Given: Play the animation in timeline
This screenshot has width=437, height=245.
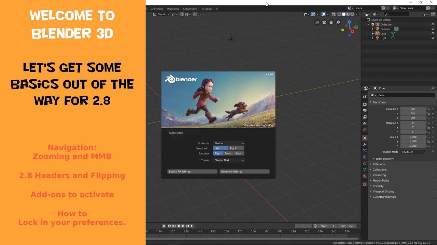Looking at the screenshot, I should pyautogui.click(x=183, y=226).
